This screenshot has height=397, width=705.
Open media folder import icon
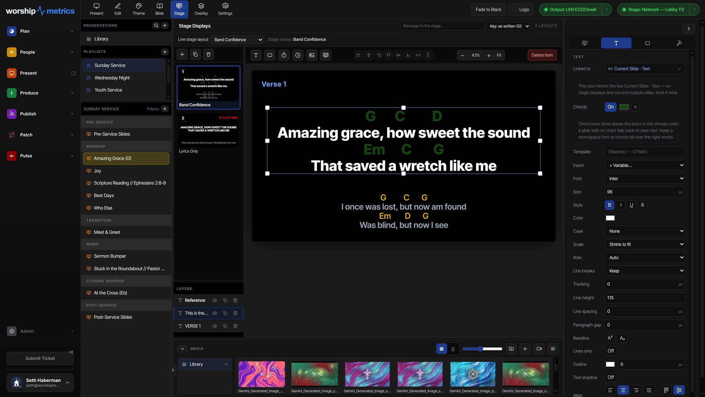[x=511, y=349]
